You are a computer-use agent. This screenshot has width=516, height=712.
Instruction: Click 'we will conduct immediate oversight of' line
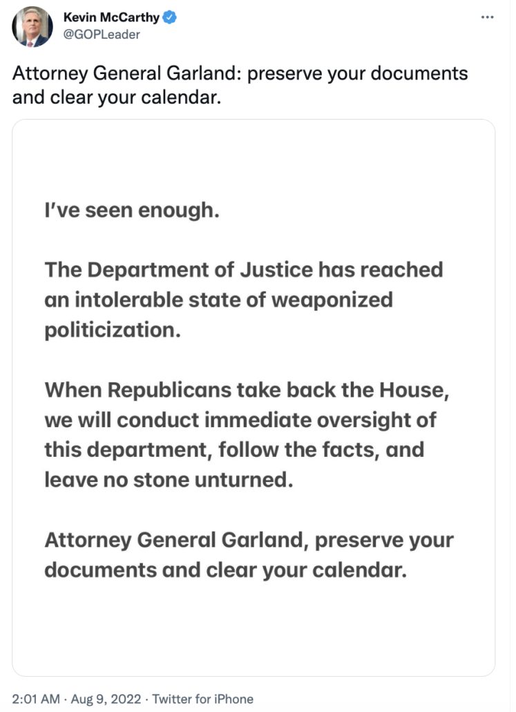pyautogui.click(x=240, y=420)
